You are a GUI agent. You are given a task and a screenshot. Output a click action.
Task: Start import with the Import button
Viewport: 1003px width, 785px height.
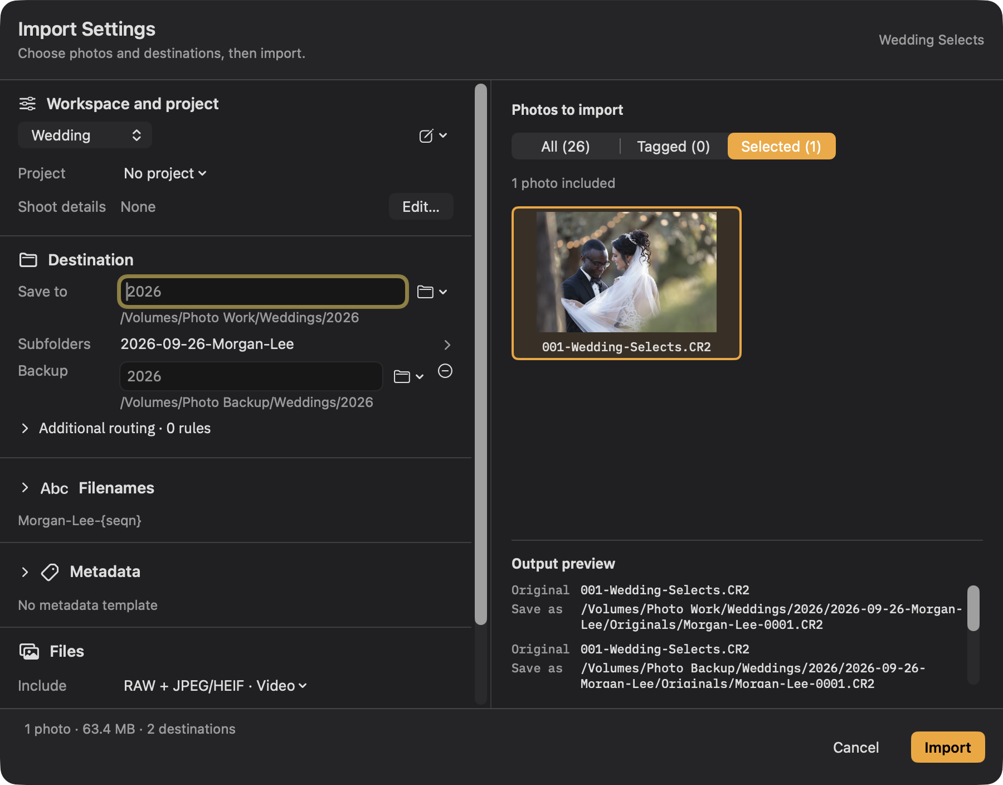[x=948, y=747]
